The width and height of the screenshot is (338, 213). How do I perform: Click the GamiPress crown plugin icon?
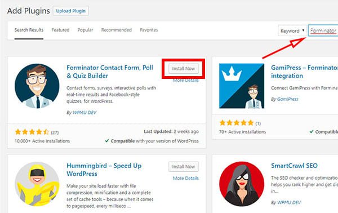[x=242, y=86]
